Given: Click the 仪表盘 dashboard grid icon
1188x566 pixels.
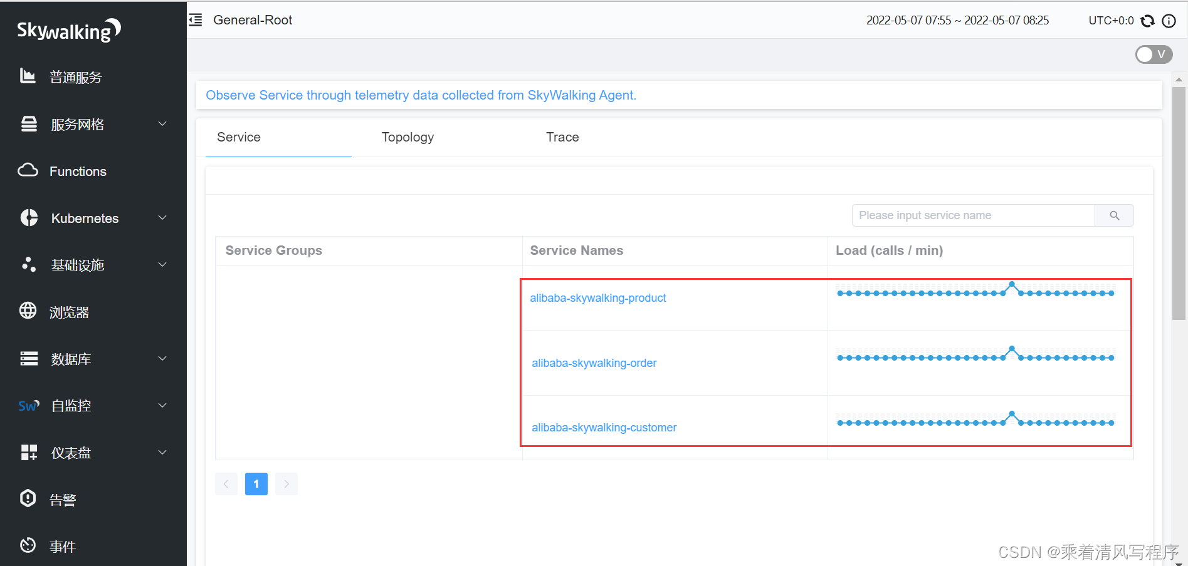Looking at the screenshot, I should point(29,452).
